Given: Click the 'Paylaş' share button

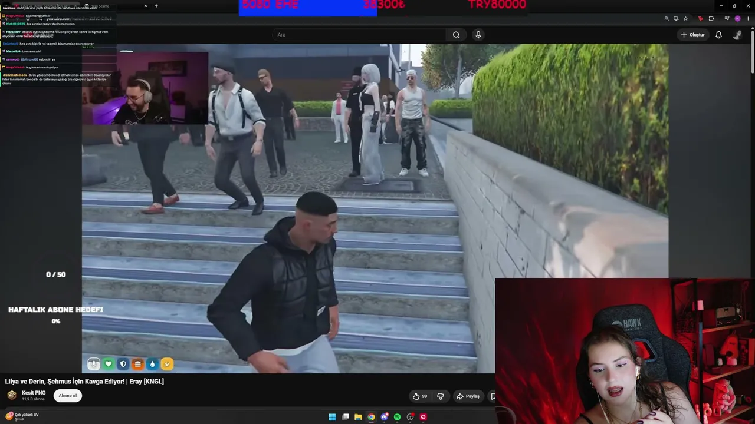Looking at the screenshot, I should pyautogui.click(x=468, y=396).
